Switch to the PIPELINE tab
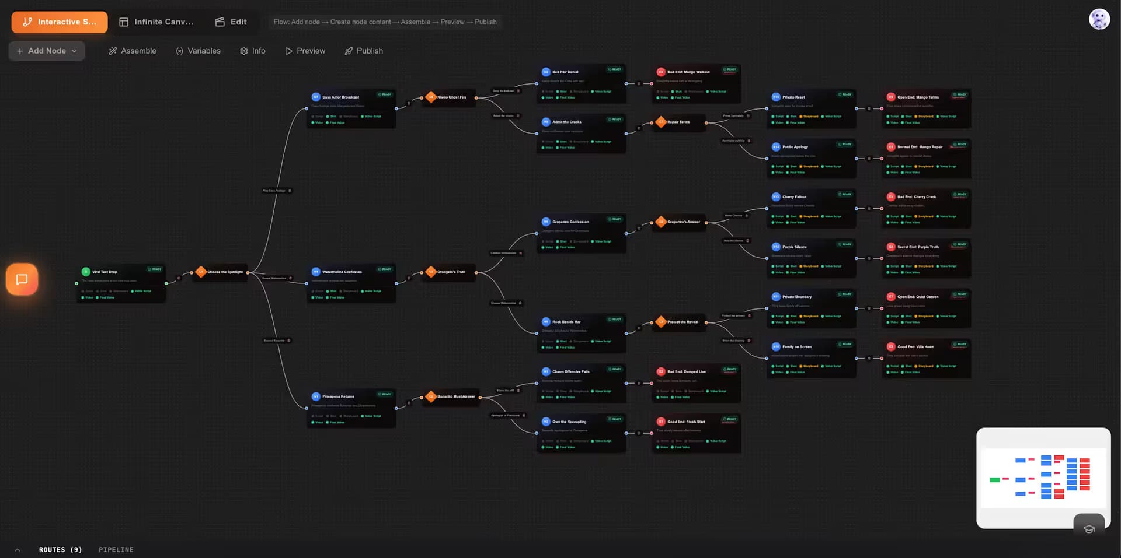This screenshot has height=558, width=1121. (116, 550)
